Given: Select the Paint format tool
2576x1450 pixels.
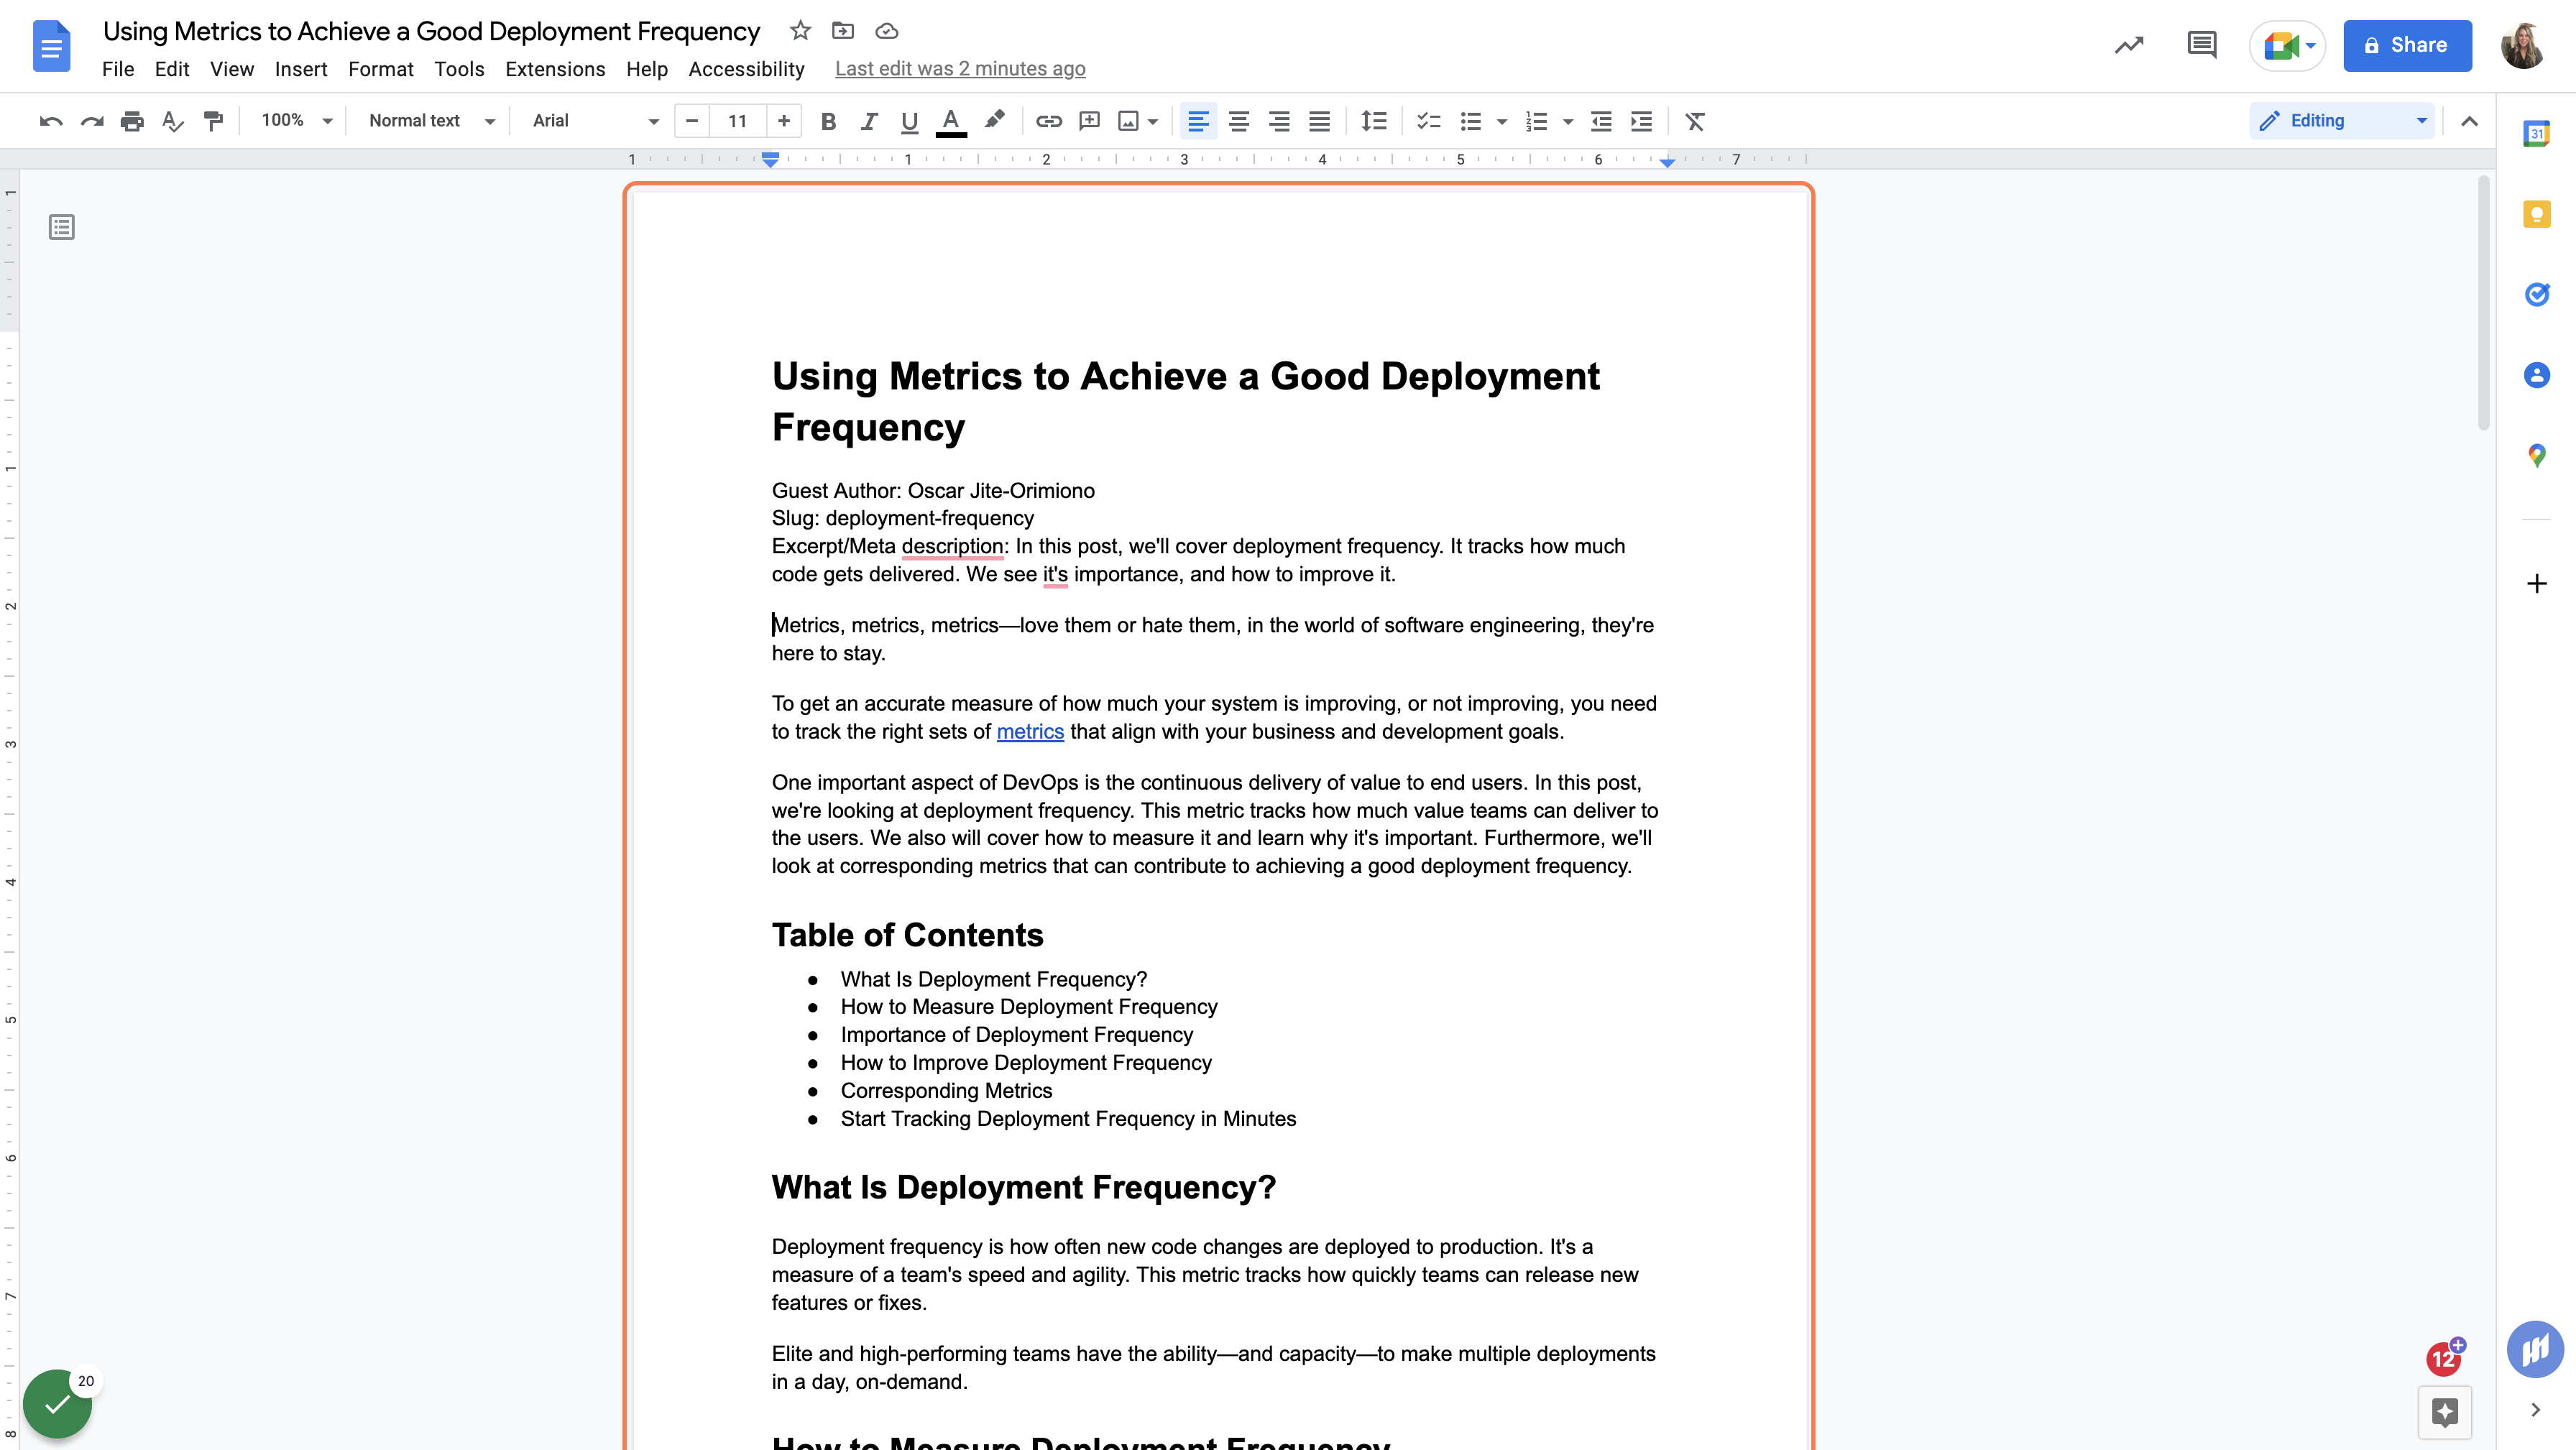Looking at the screenshot, I should pyautogui.click(x=213, y=121).
